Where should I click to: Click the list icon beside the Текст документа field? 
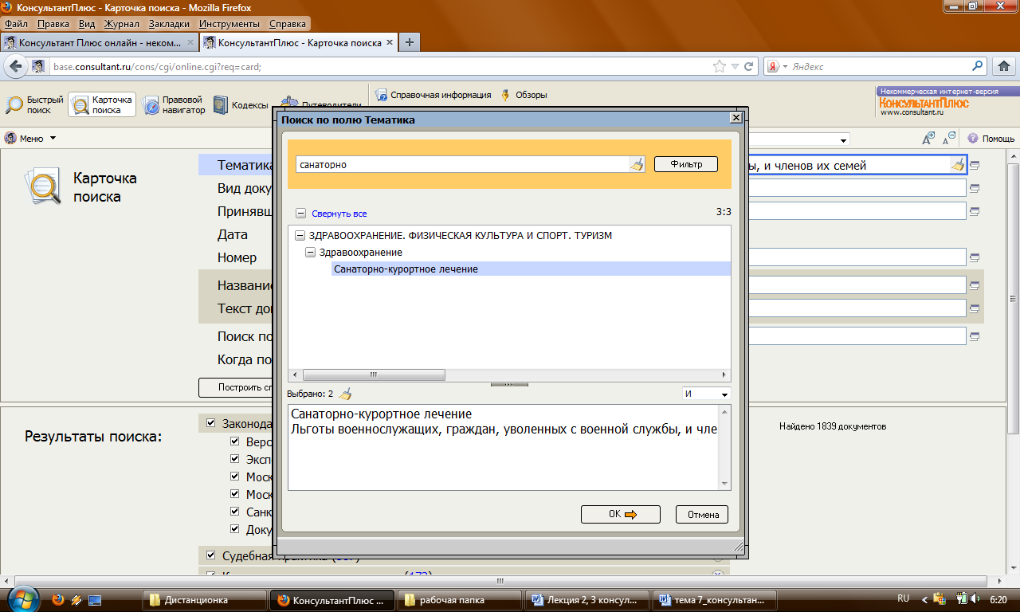[x=975, y=308]
